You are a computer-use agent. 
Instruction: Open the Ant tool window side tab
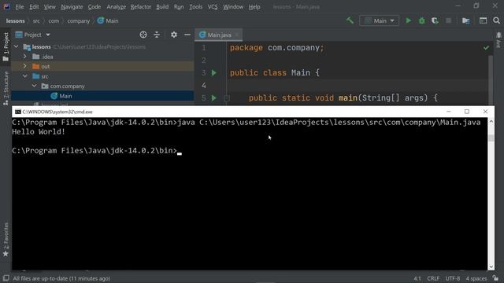(498, 40)
